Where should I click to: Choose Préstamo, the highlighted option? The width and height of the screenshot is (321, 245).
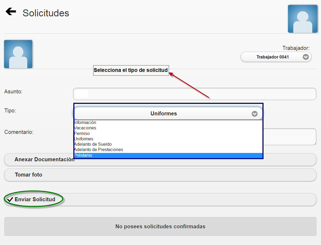click(x=83, y=155)
